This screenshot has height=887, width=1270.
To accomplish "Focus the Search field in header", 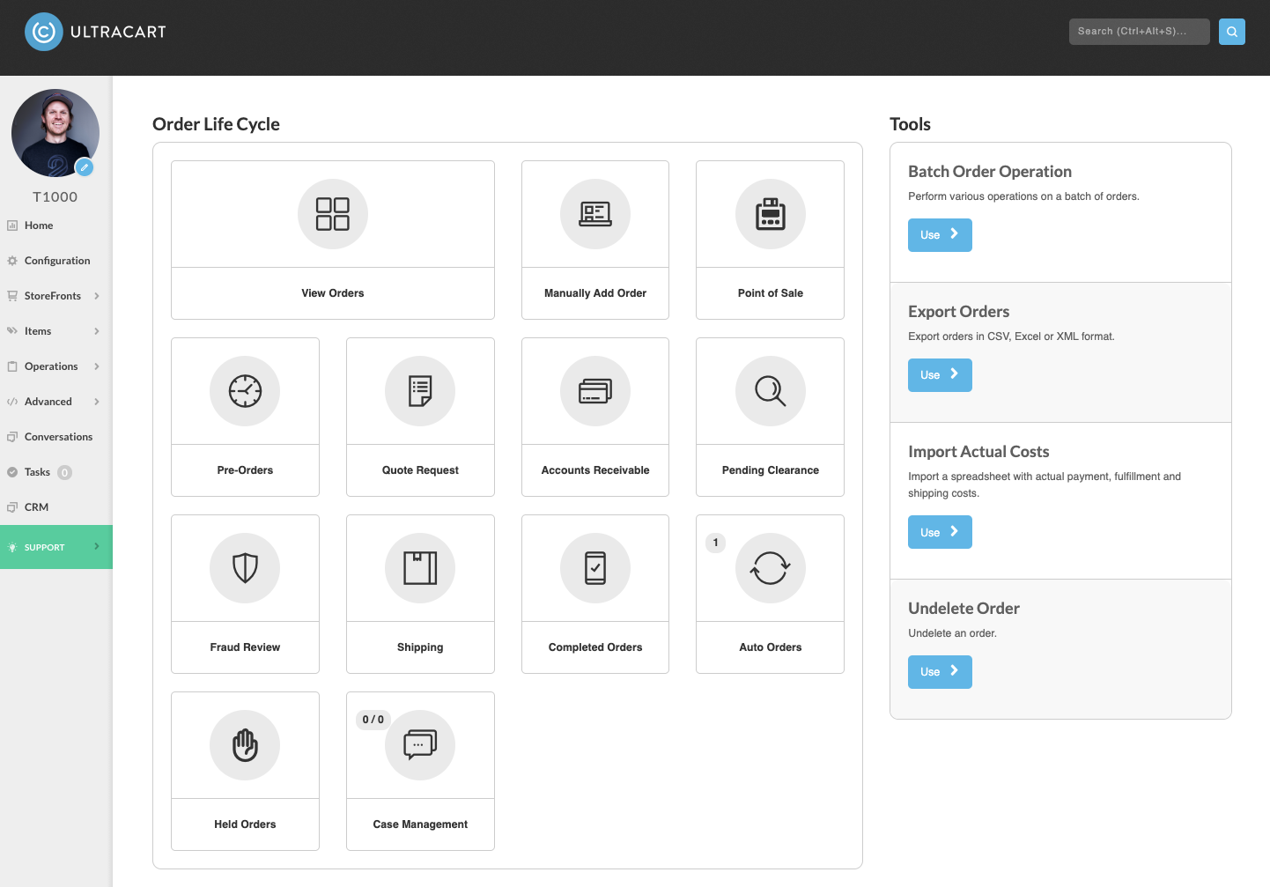I will 1140,32.
